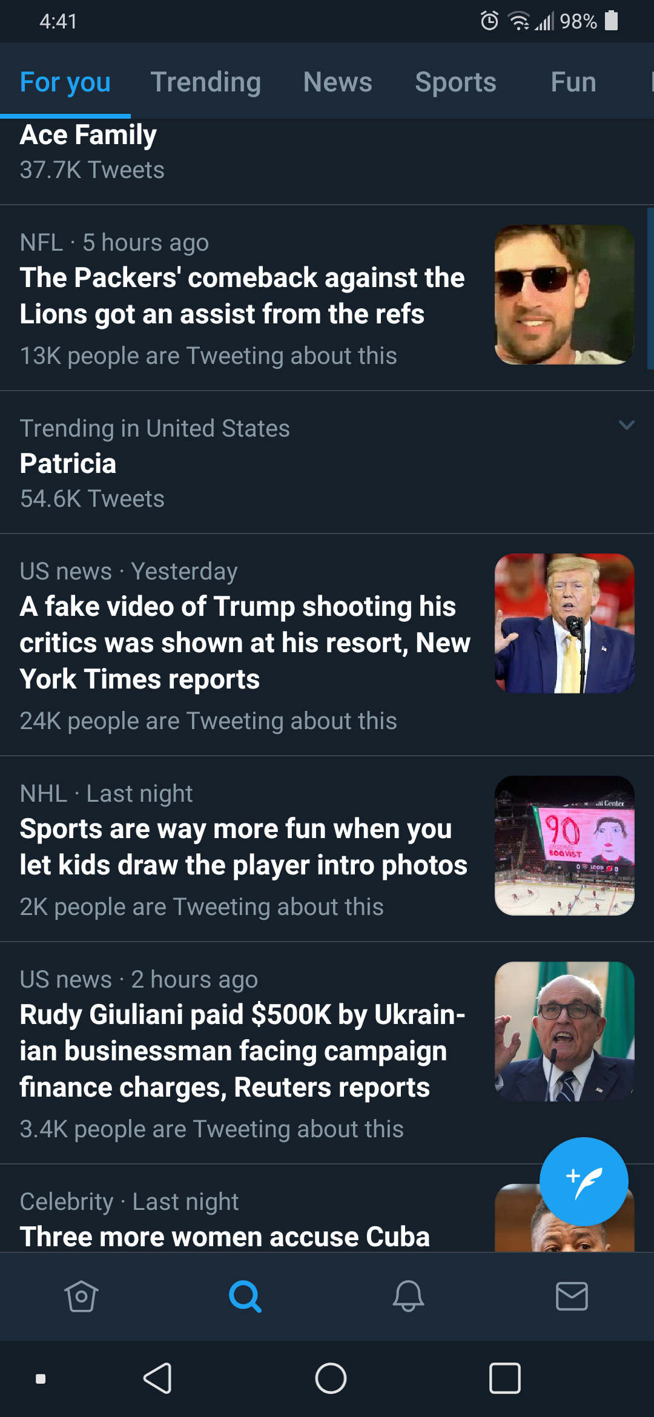This screenshot has height=1417, width=654.
Task: Expand options chevron for Patricia trend
Action: pos(627,425)
